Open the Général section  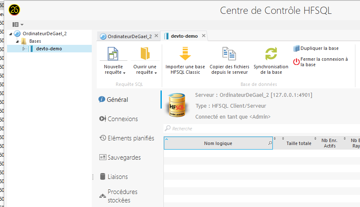117,100
